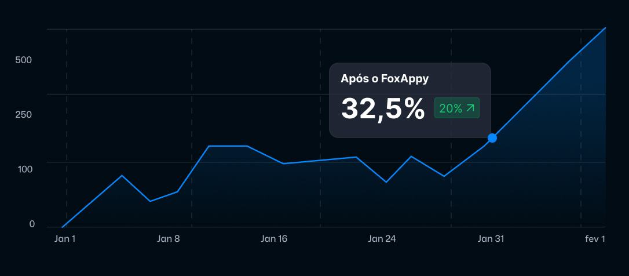
Task: Select the Jan 31 date label
Action: (x=491, y=238)
